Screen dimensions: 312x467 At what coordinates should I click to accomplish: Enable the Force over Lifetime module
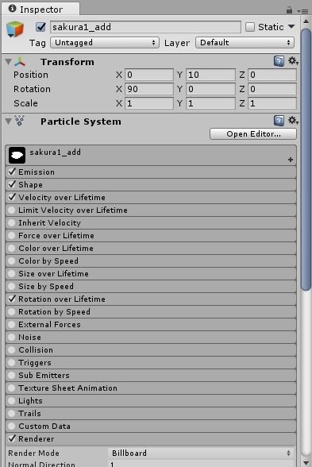click(x=12, y=235)
